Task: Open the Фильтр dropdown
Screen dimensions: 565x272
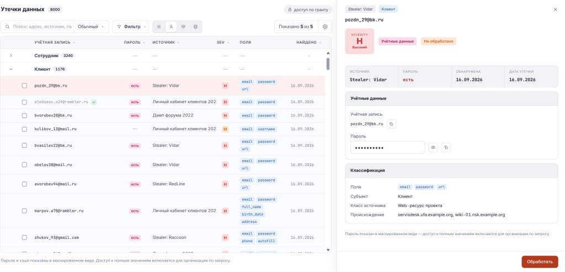Action: (130, 26)
